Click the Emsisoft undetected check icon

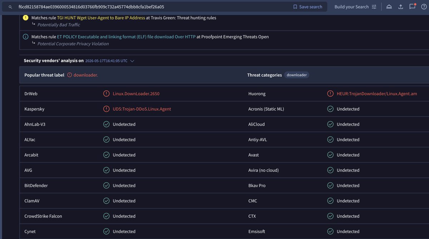pyautogui.click(x=330, y=231)
